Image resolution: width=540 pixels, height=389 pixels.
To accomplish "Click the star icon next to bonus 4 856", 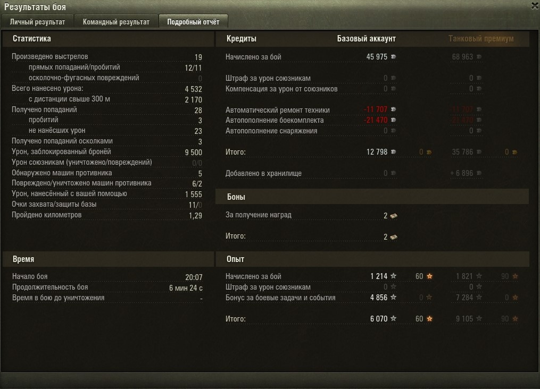I will pos(393,297).
